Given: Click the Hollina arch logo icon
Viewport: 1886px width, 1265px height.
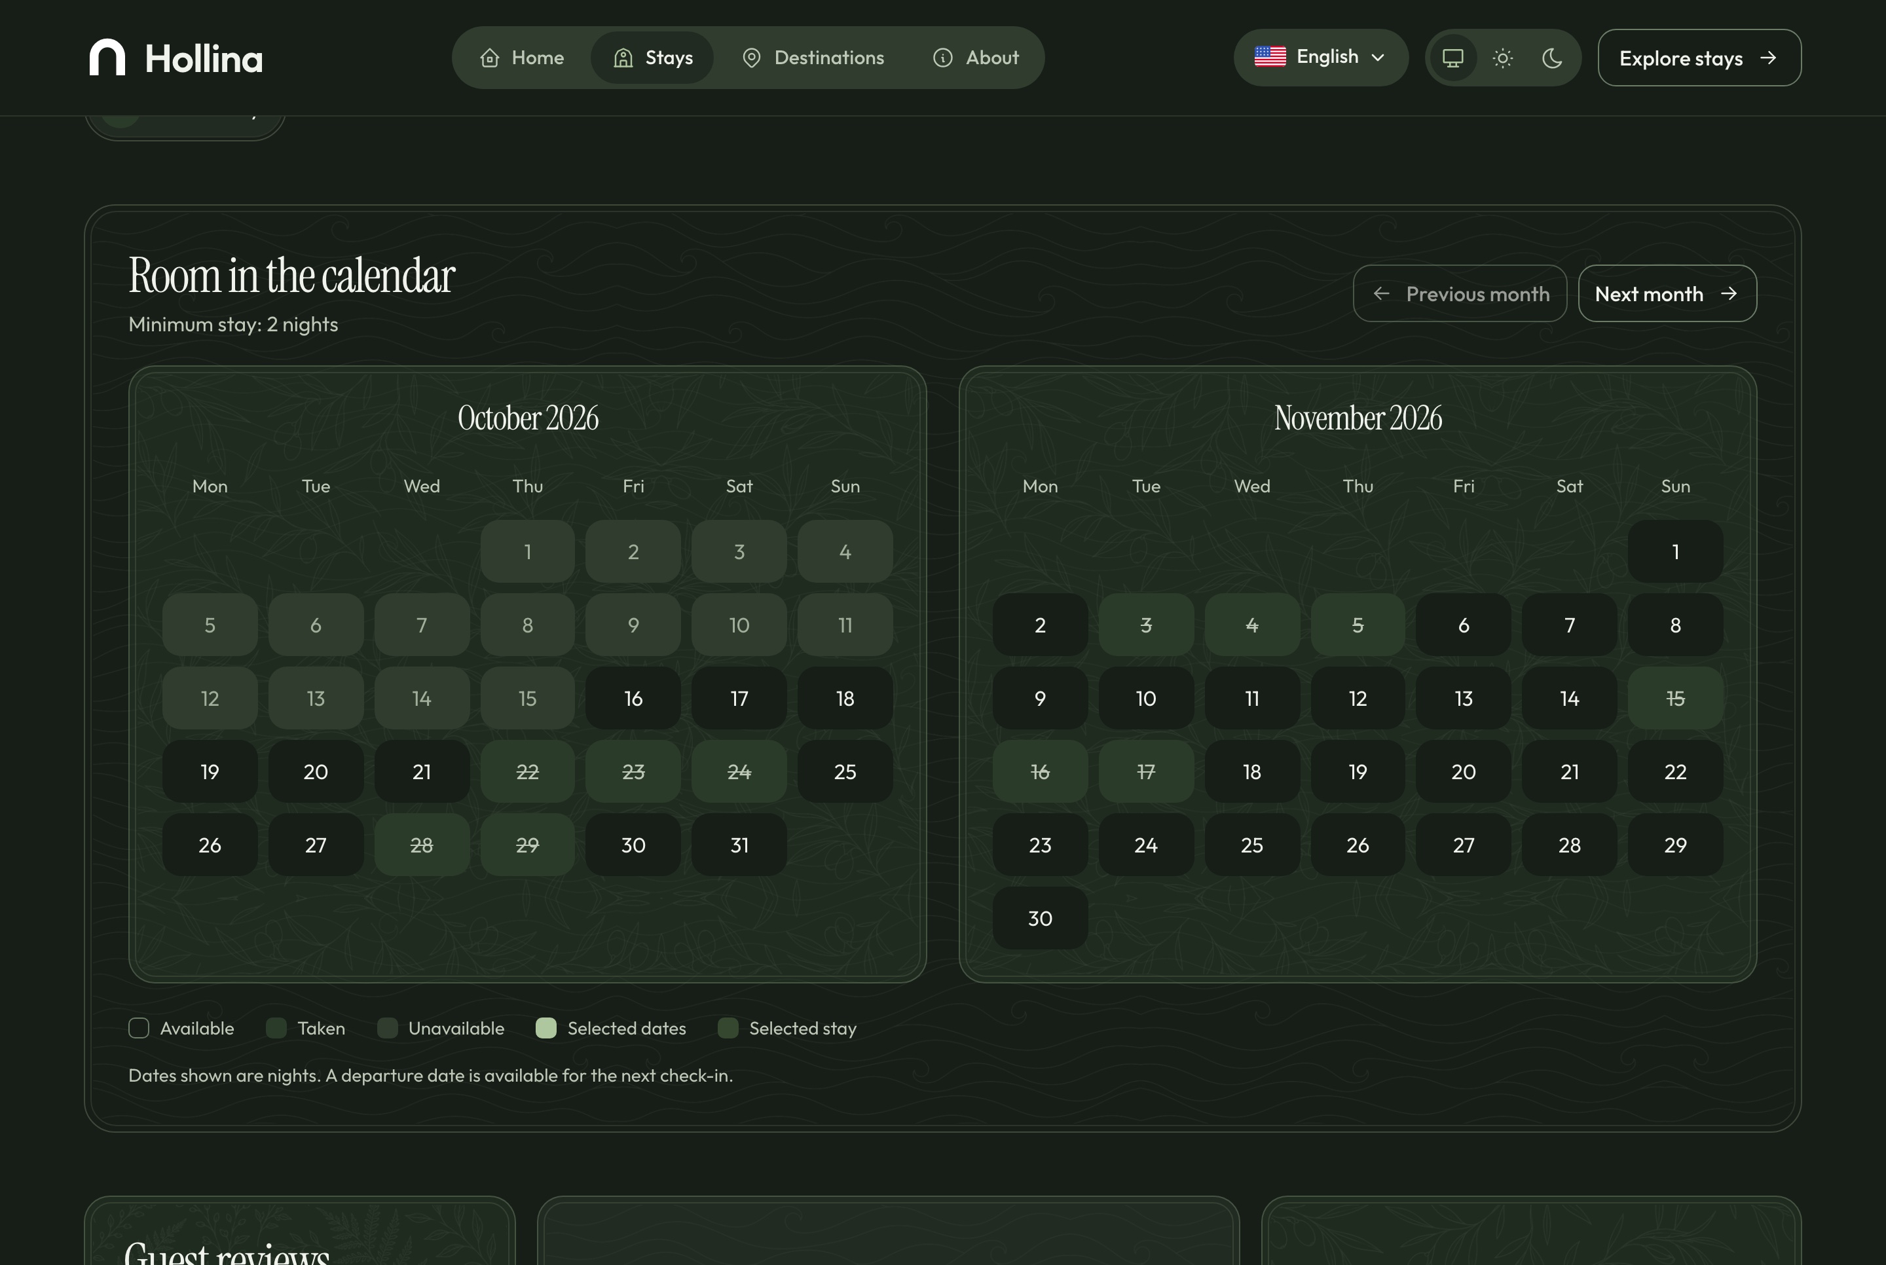Looking at the screenshot, I should (x=107, y=57).
